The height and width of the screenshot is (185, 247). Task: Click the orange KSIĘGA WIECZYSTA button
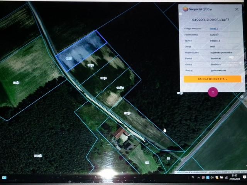click(x=212, y=79)
